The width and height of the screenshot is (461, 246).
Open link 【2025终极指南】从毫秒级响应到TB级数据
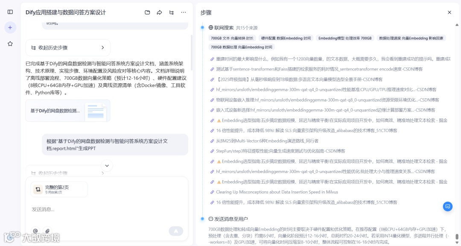coord(299,79)
